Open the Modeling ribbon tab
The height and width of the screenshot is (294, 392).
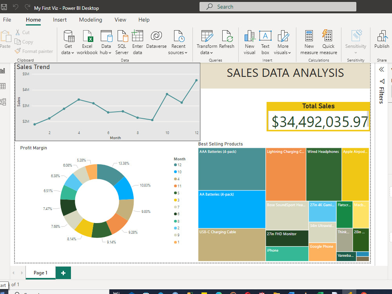pyautogui.click(x=91, y=20)
